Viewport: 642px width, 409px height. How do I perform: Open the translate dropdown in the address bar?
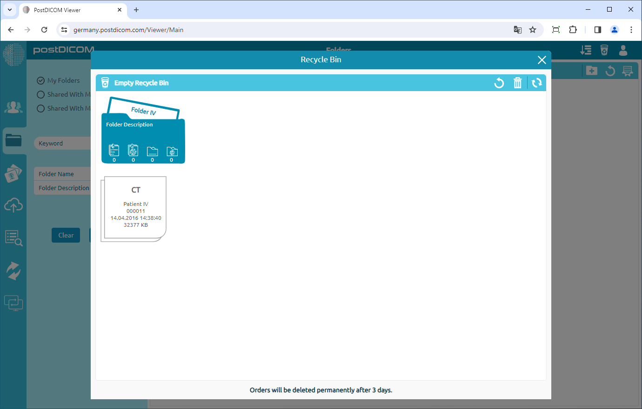click(517, 29)
